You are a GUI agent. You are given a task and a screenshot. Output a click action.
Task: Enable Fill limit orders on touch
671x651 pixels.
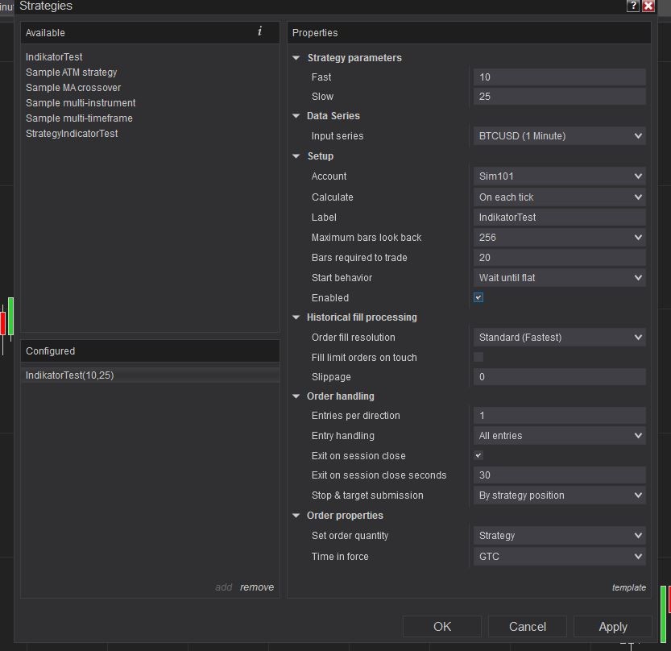pos(478,357)
